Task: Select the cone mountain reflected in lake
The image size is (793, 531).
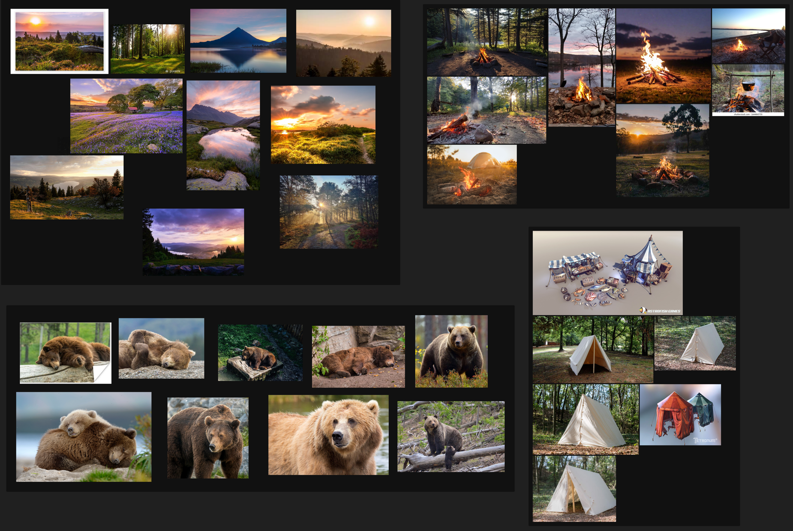Action: 238,41
